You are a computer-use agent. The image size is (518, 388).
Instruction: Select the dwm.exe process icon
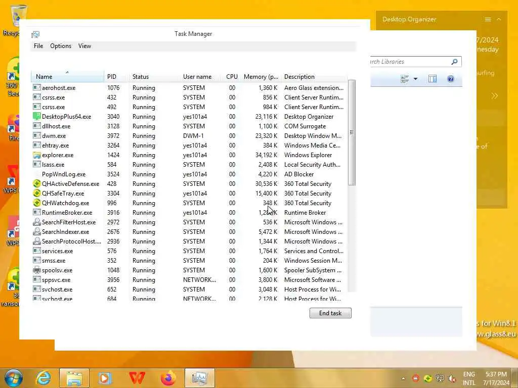pos(36,135)
